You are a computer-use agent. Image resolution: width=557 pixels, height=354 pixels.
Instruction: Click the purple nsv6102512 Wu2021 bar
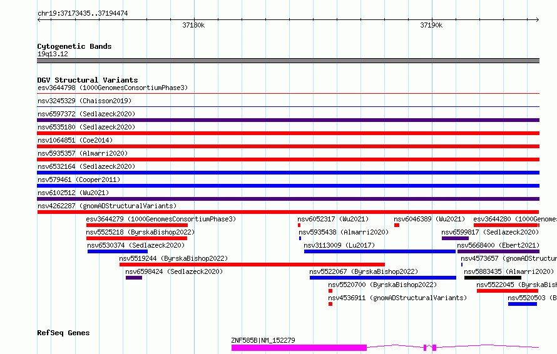pyautogui.click(x=288, y=199)
